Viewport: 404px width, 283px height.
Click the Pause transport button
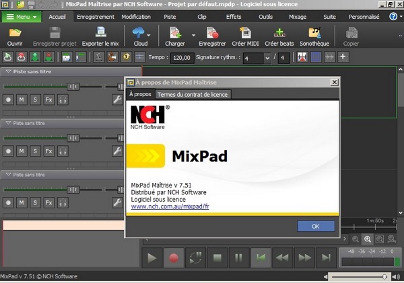tap(239, 257)
